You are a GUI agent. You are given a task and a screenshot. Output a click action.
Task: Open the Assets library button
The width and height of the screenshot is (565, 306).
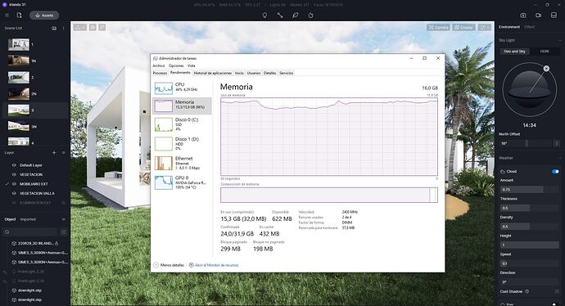tap(44, 16)
